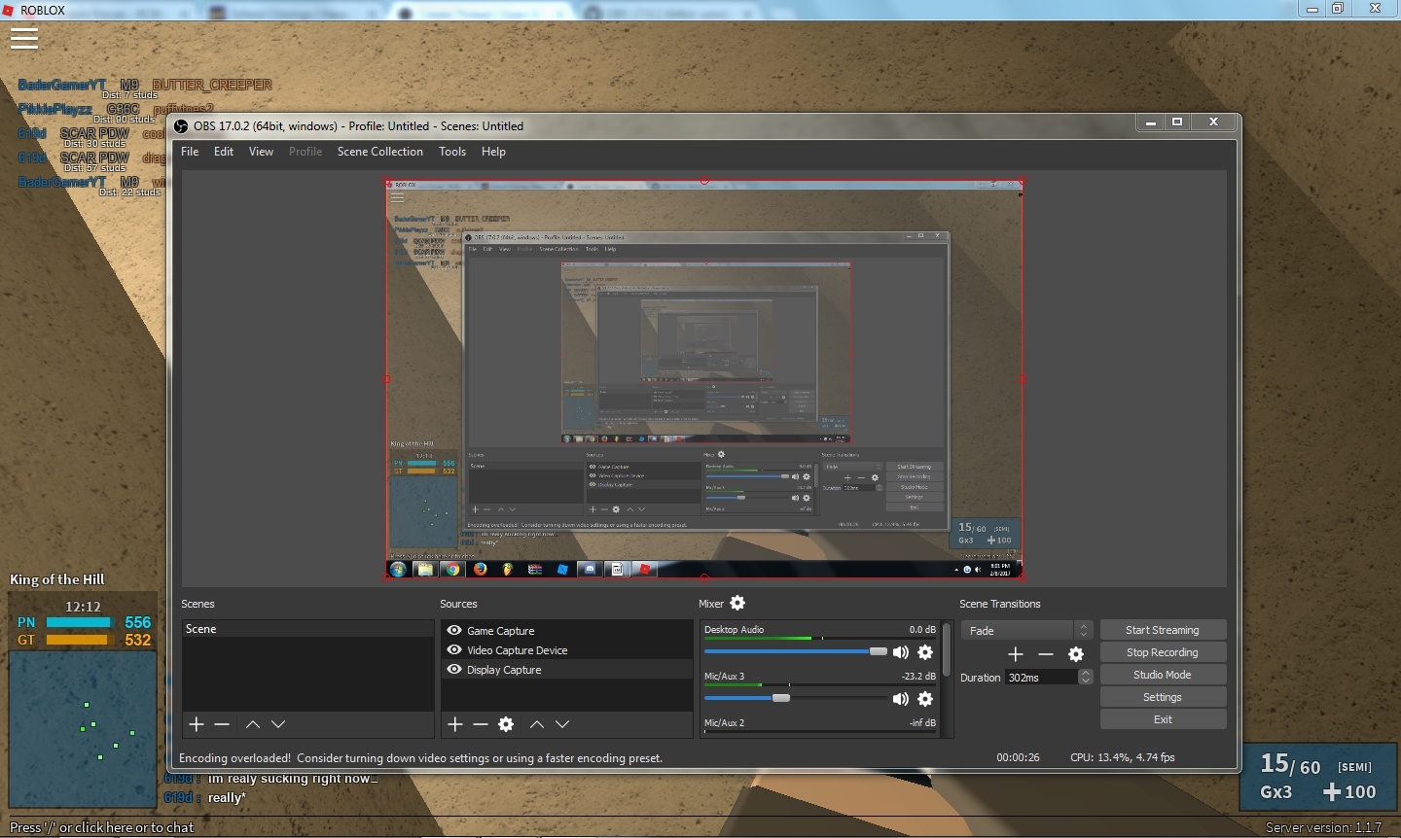Select the Video Capture Device source row
This screenshot has width=1401, height=838.
[x=566, y=650]
